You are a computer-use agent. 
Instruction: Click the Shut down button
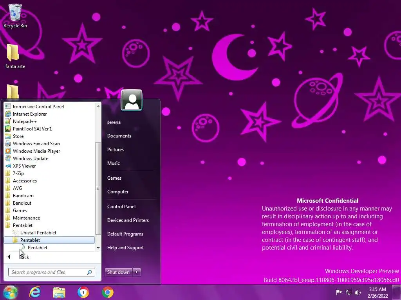pos(119,272)
